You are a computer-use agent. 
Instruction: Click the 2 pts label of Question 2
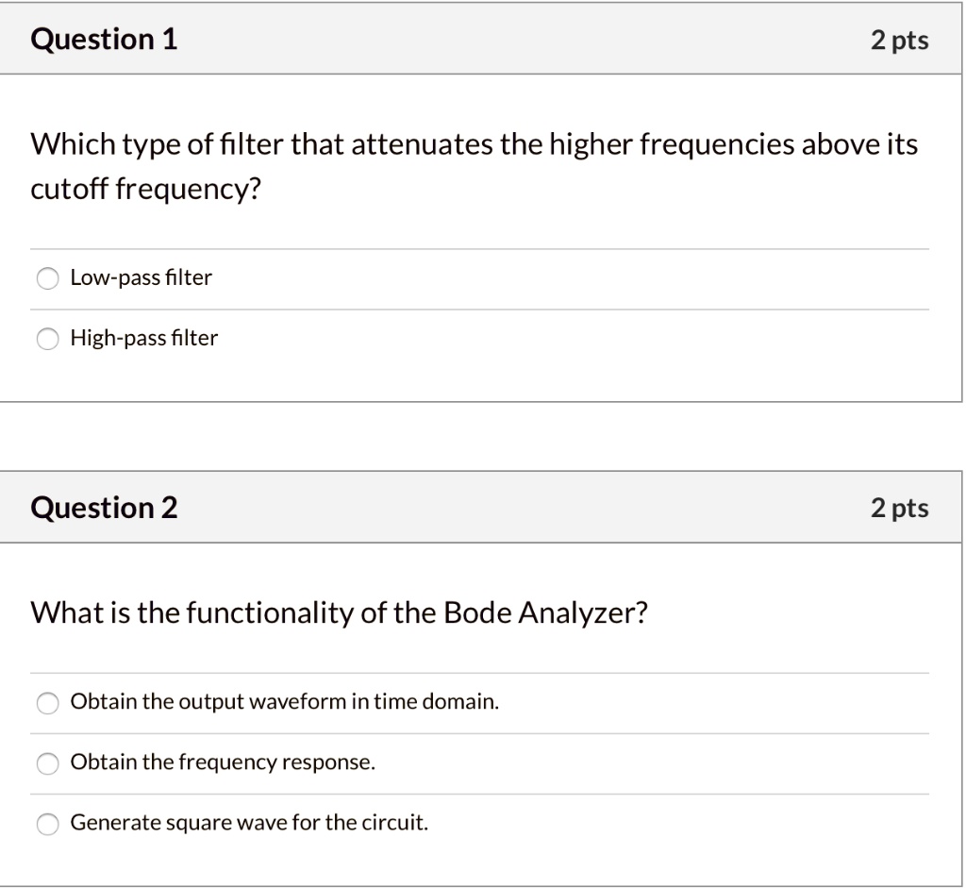[x=900, y=507]
